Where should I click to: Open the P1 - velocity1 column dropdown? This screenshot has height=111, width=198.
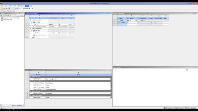pyautogui.click(x=136, y=18)
